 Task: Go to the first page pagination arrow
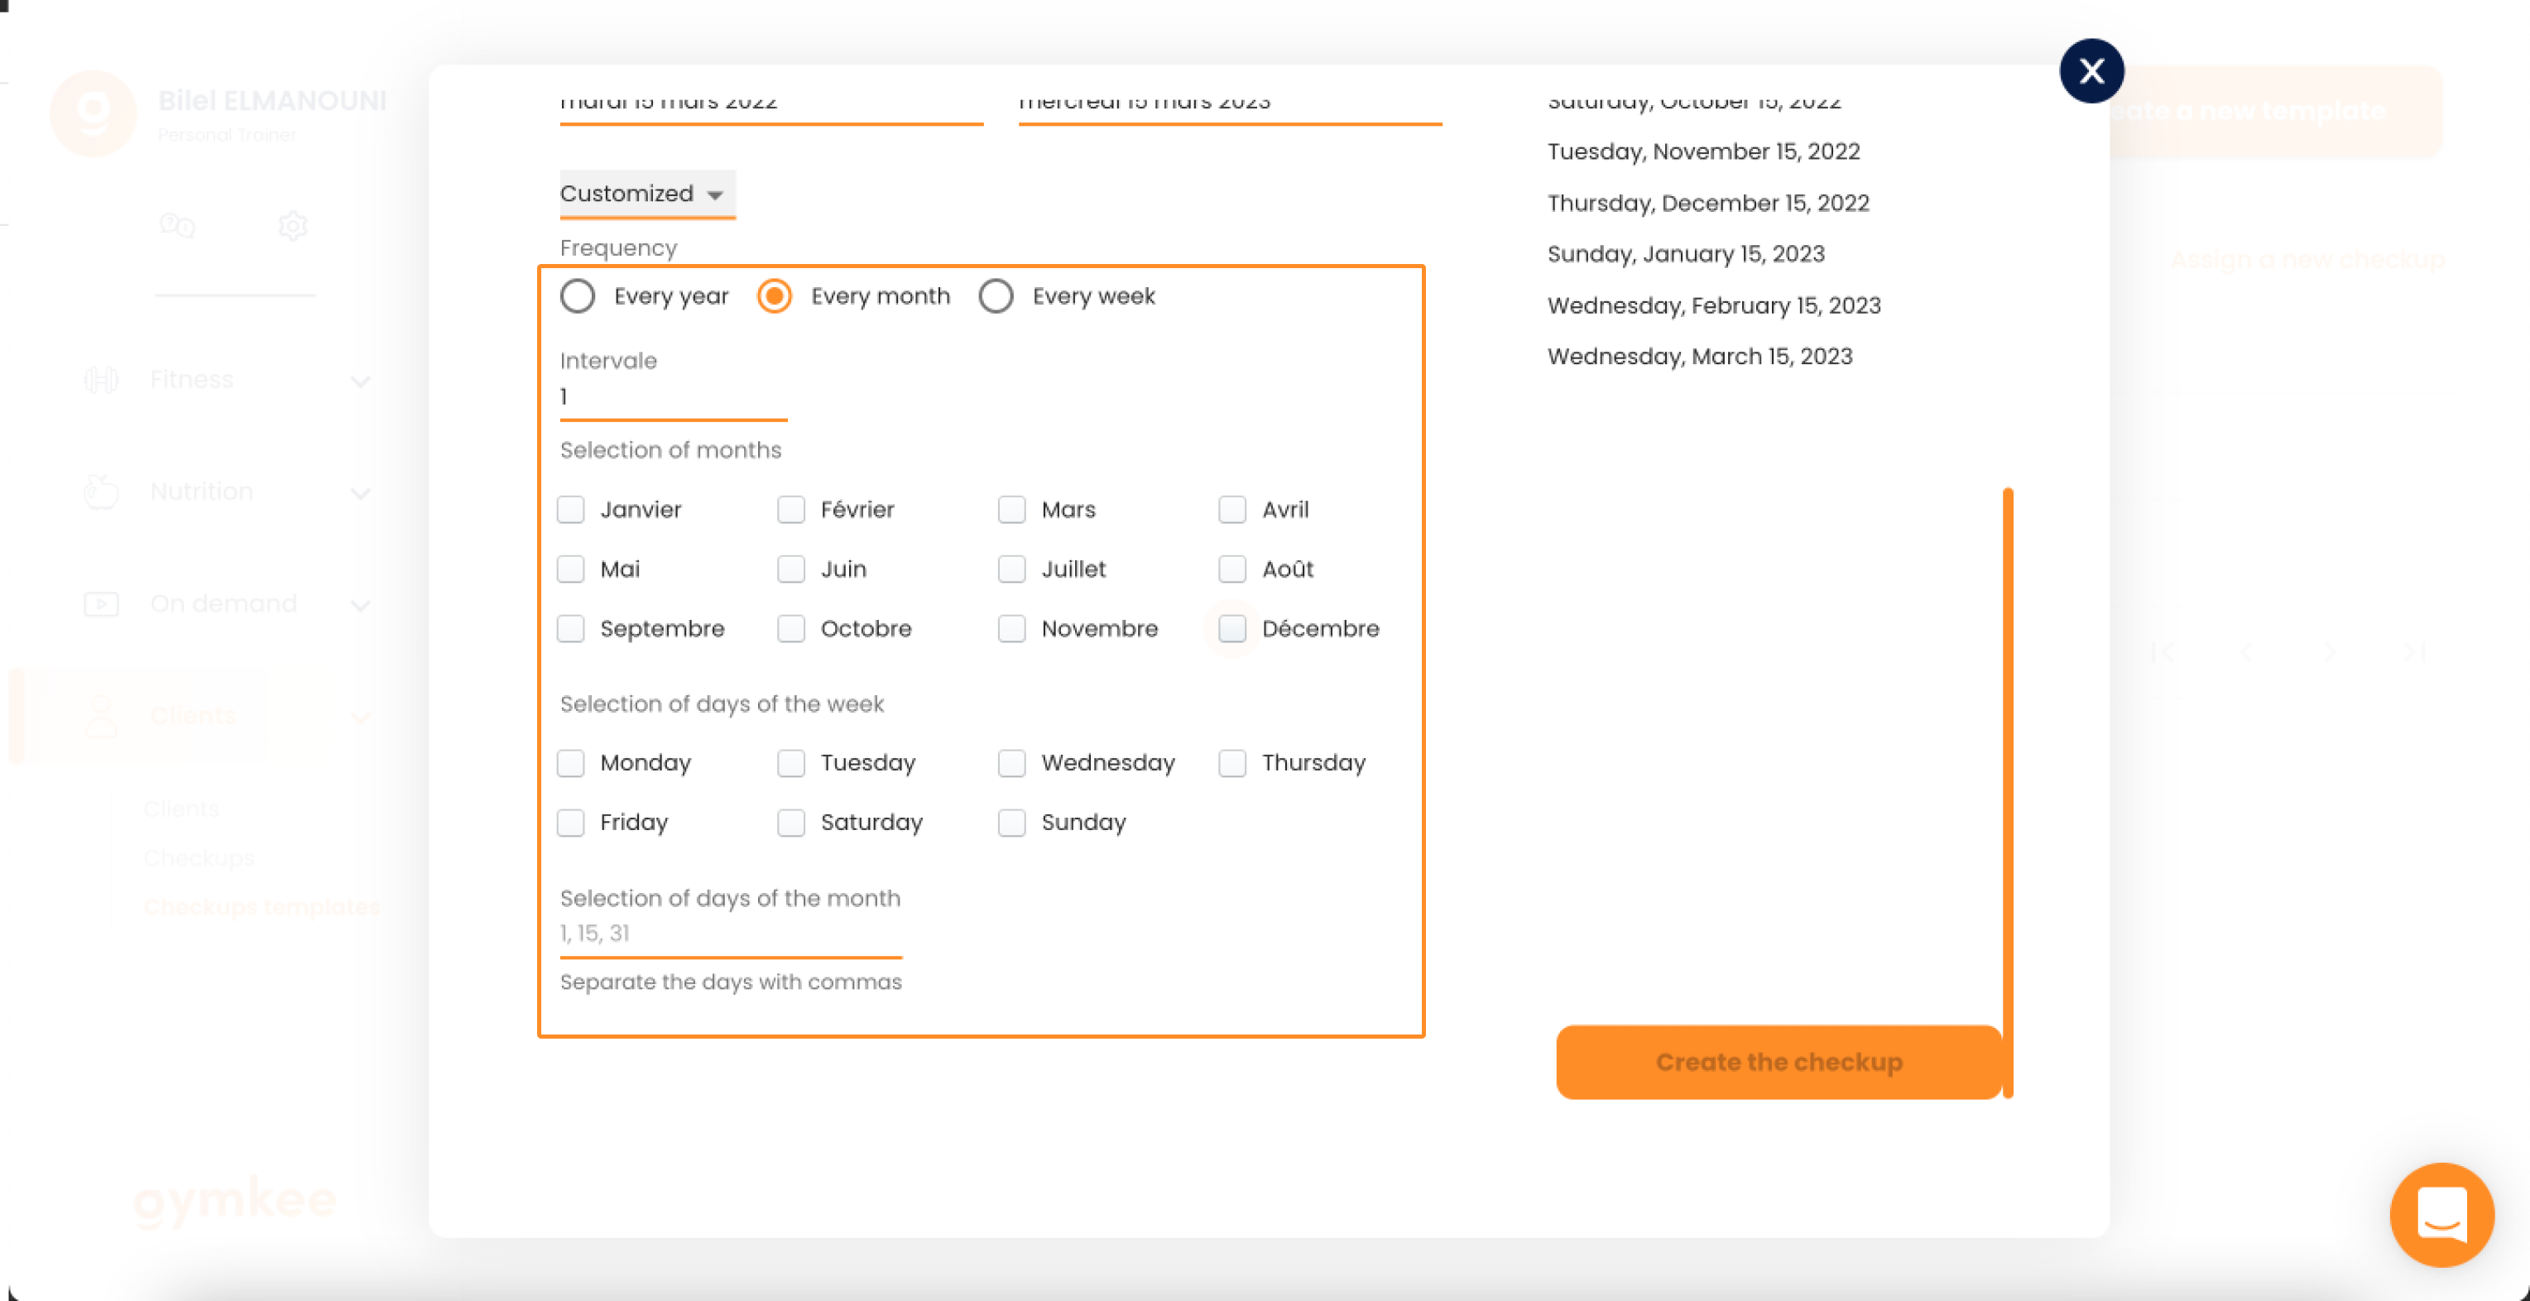coord(2162,652)
